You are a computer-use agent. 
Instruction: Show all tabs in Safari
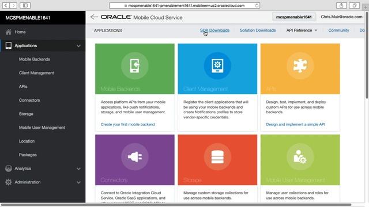pyautogui.click(x=354, y=5)
